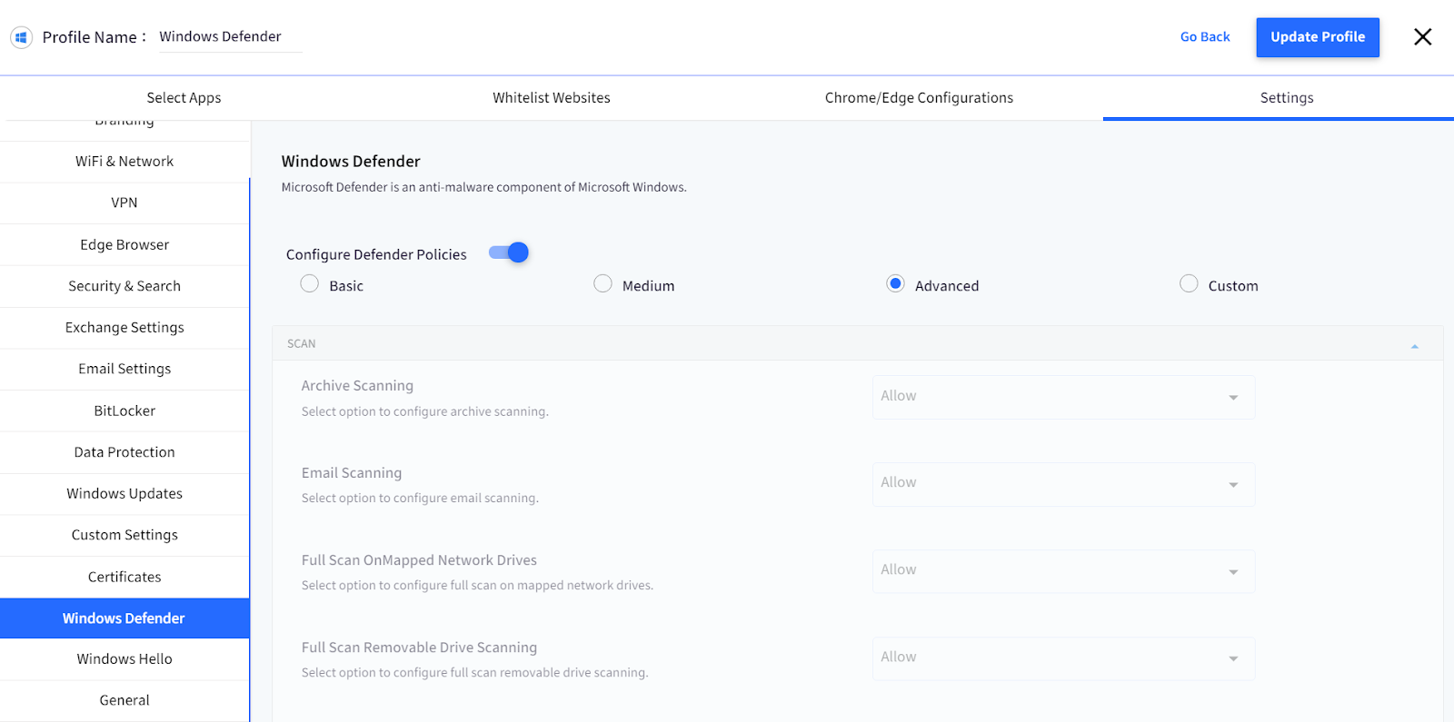Screen dimensions: 1454x722
Task: Select the Custom policy radio button
Action: pos(1189,284)
